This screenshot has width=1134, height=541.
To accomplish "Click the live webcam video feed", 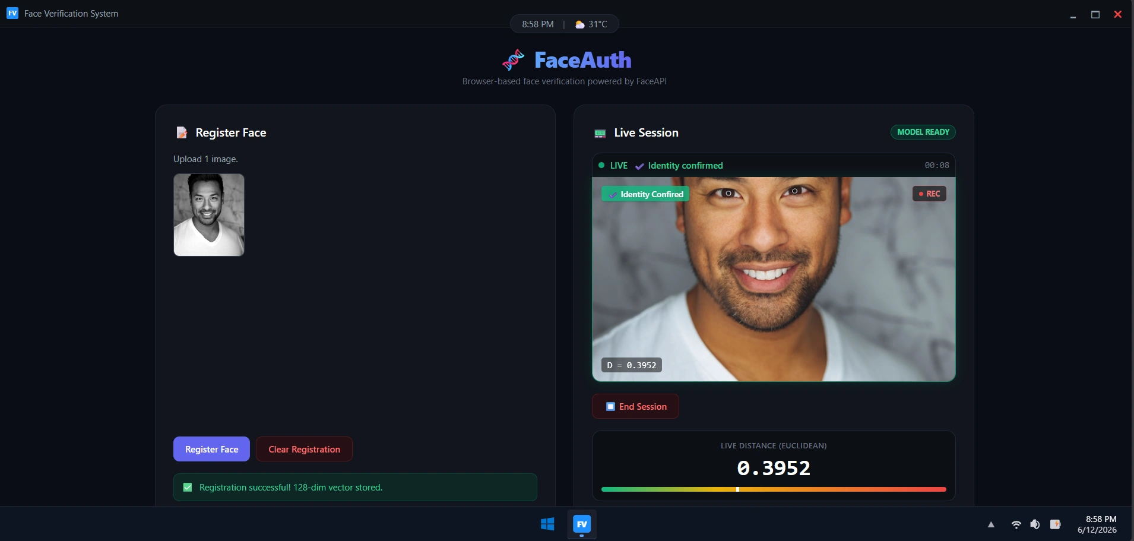I will point(774,279).
